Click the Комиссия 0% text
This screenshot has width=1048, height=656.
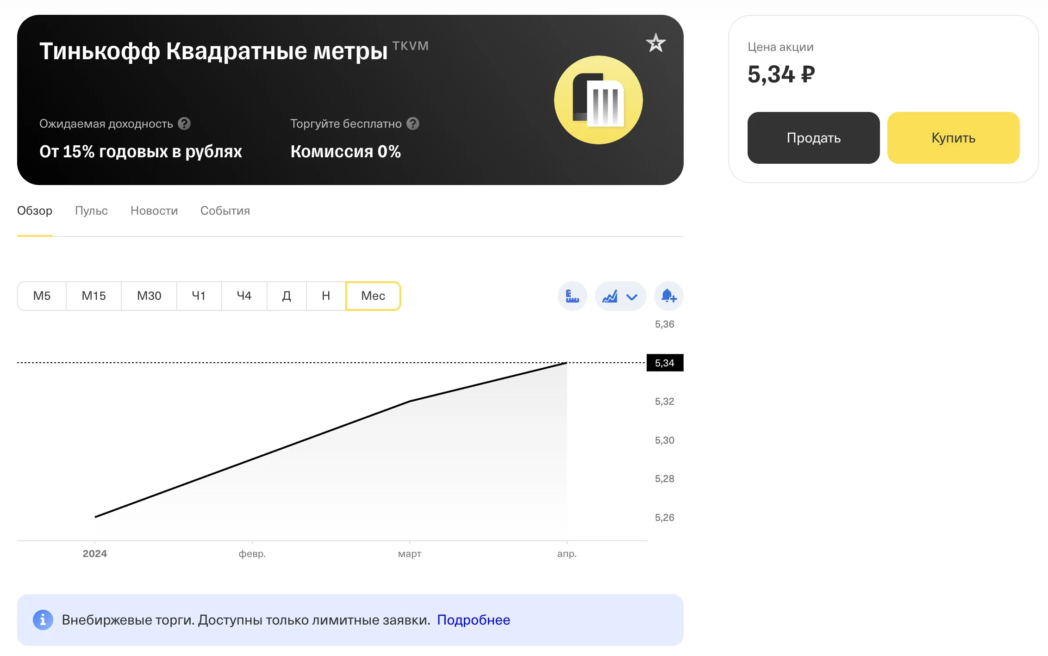click(x=345, y=152)
